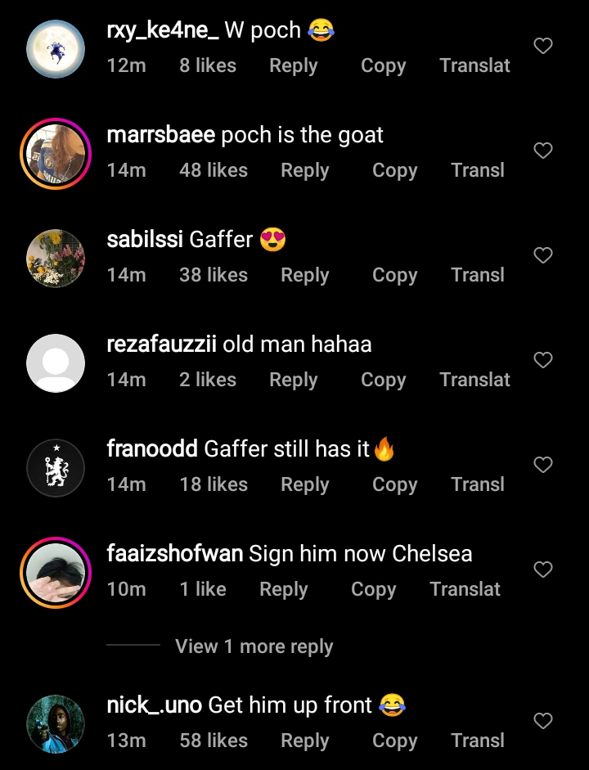Like sabilssi's Gaffer comment heart
The width and height of the screenshot is (589, 770).
(543, 254)
